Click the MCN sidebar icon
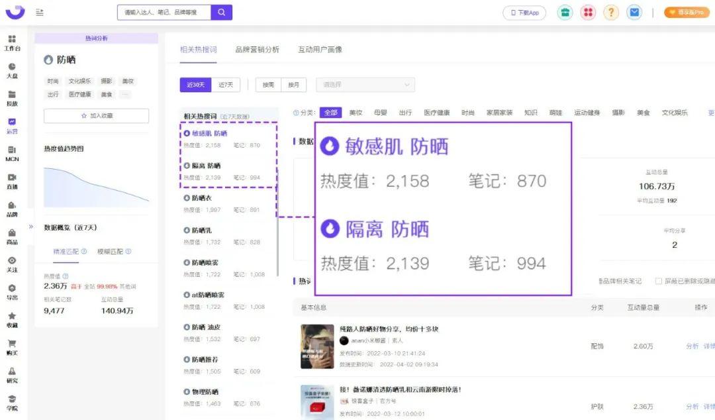 [12, 154]
